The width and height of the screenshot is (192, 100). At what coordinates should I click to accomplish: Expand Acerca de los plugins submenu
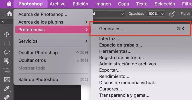(86, 22)
